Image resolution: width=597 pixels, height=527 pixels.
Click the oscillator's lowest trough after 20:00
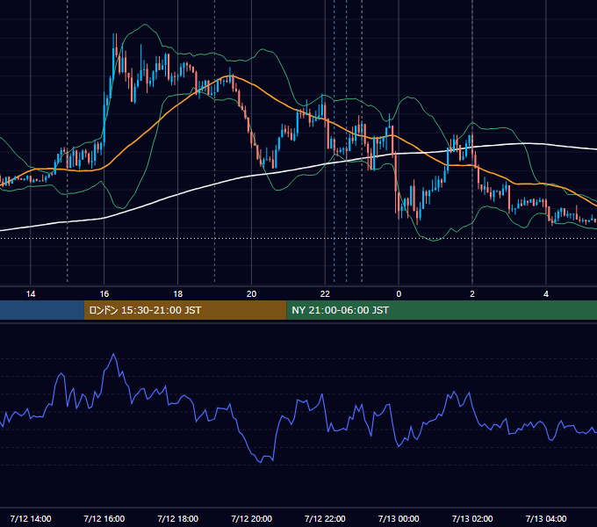coord(261,462)
